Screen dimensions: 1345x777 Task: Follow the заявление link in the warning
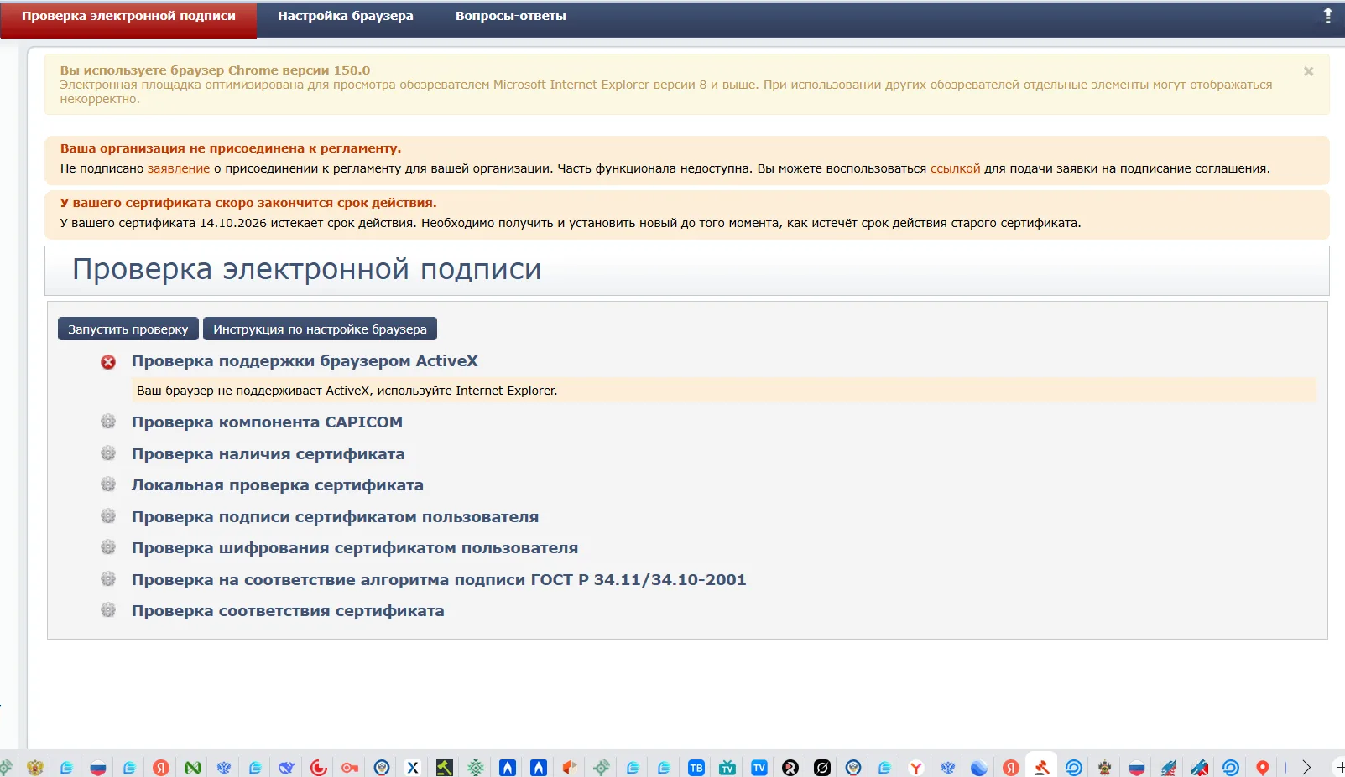(x=179, y=168)
